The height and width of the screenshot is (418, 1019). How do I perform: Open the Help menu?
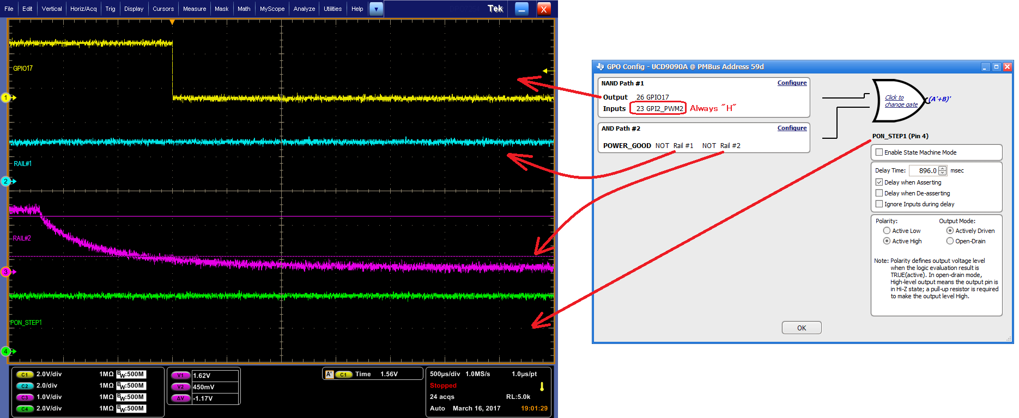click(357, 9)
